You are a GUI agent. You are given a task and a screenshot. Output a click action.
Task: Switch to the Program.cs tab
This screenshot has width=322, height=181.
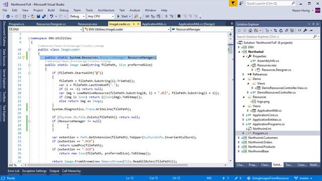pos(17,24)
